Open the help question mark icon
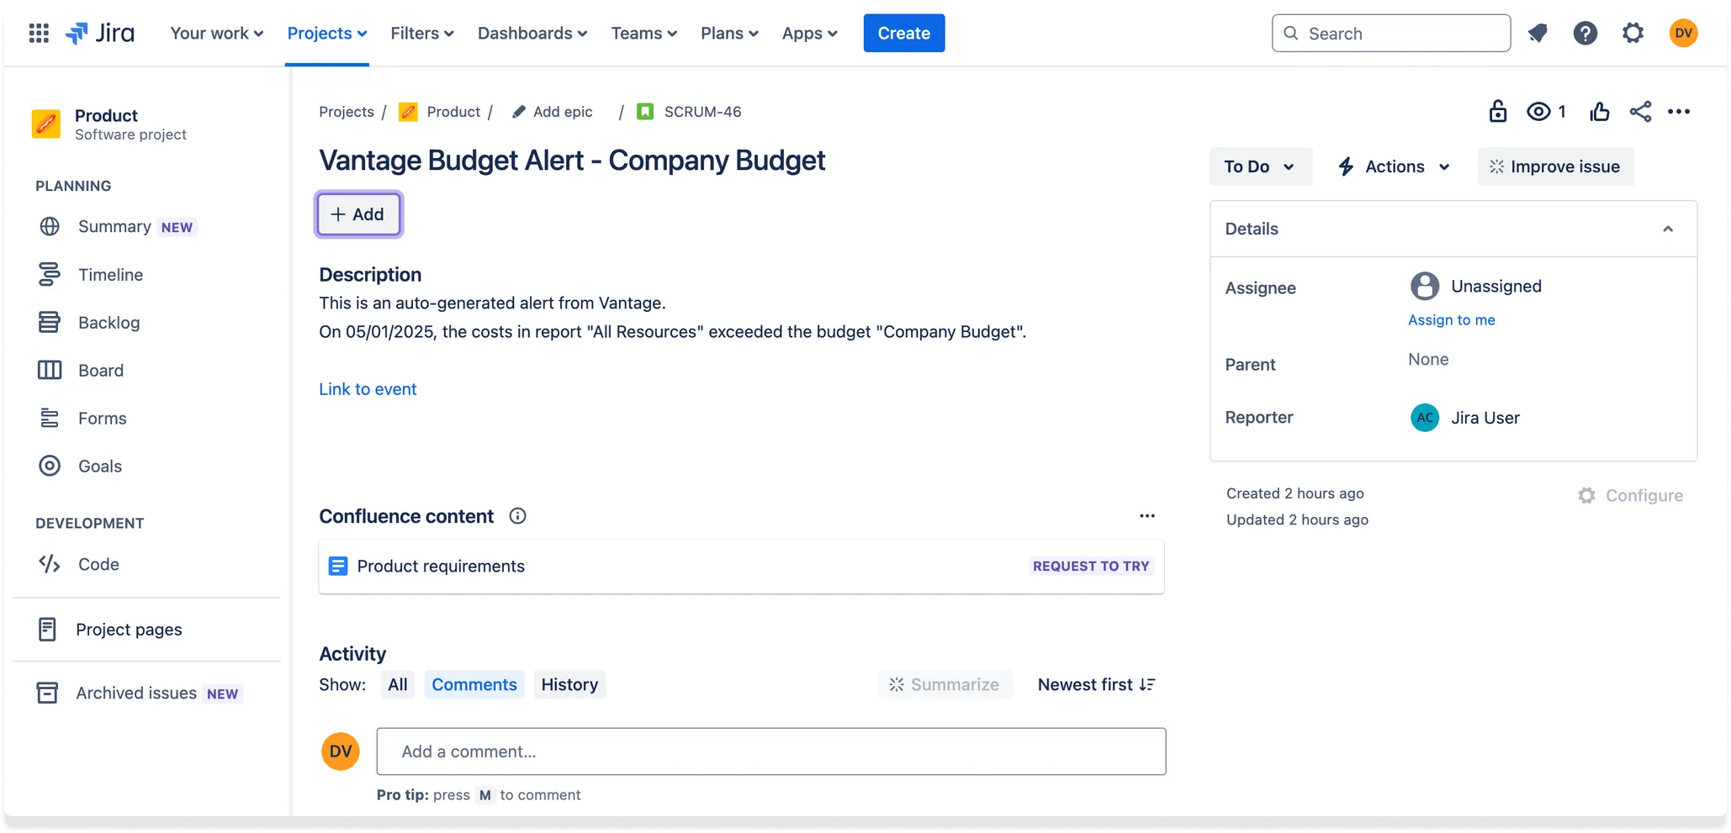This screenshot has height=833, width=1731. click(x=1585, y=34)
